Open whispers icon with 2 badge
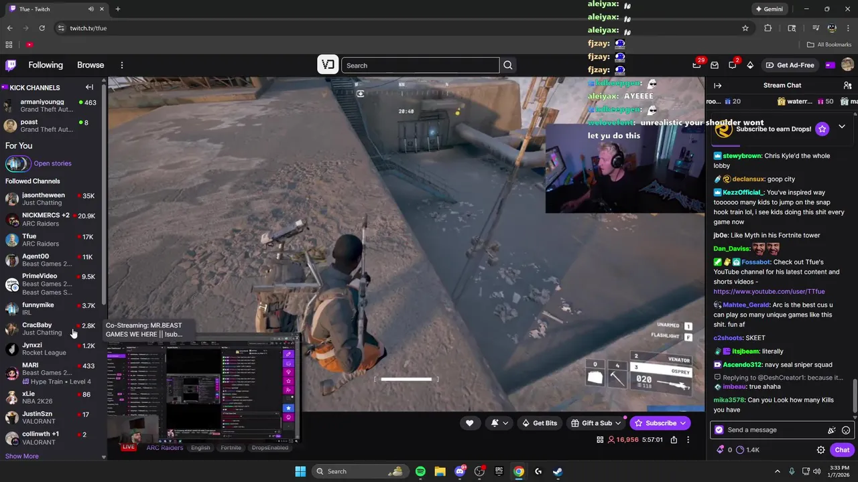 [732, 65]
